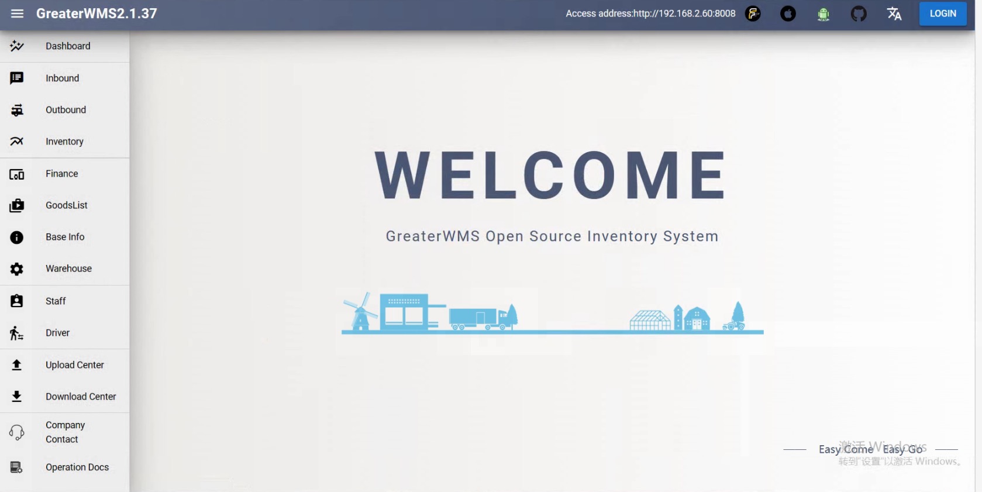
Task: Click the Upload Center arrow icon
Action: (x=17, y=365)
